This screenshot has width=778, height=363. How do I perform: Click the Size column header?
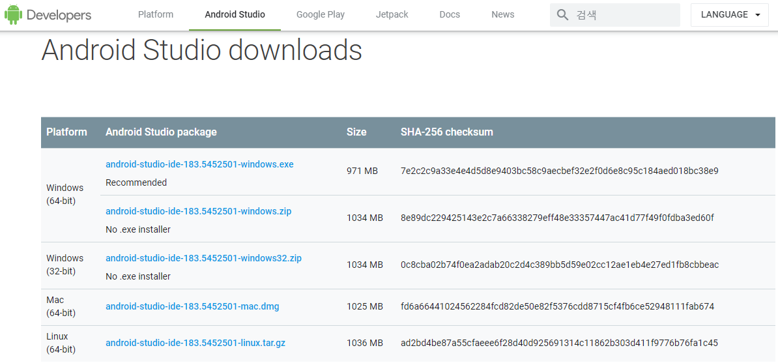(357, 132)
